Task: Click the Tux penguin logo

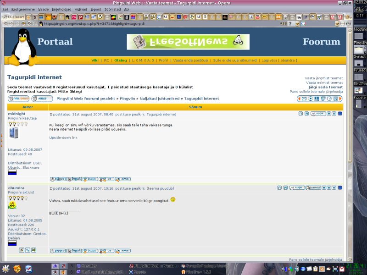Action: coord(23,47)
